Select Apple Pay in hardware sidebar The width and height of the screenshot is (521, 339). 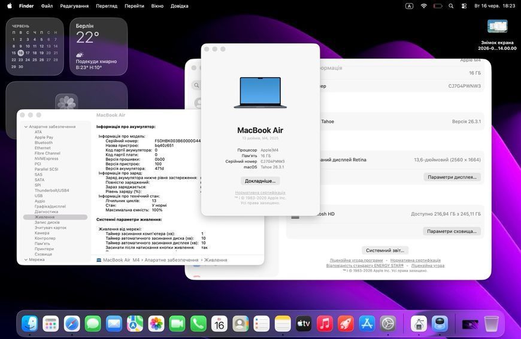click(x=44, y=137)
